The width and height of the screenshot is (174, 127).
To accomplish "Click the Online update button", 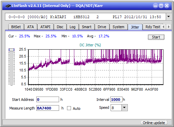I will click(154, 123).
